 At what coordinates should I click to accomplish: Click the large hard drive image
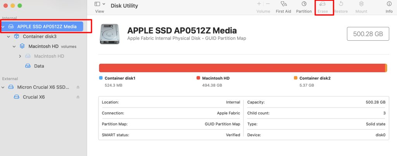click(109, 34)
